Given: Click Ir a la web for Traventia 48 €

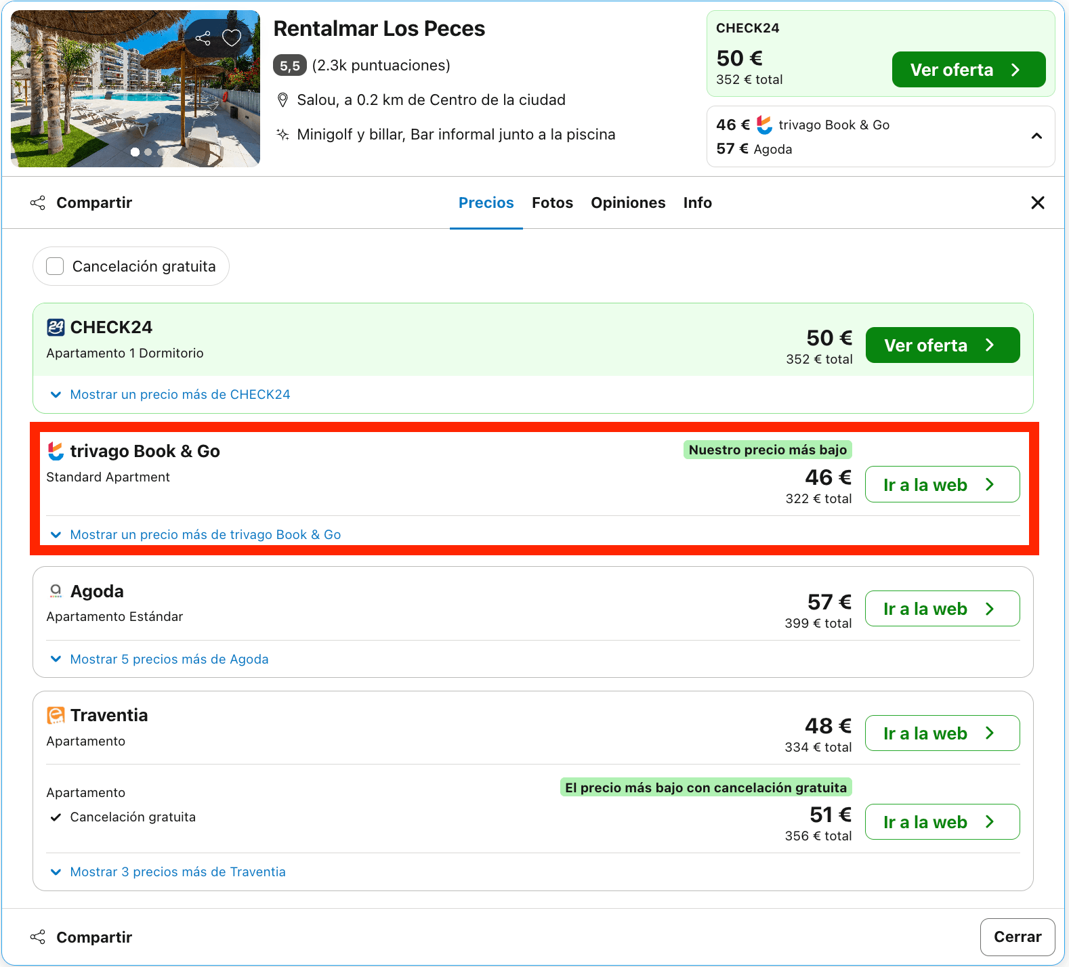Looking at the screenshot, I should (942, 733).
